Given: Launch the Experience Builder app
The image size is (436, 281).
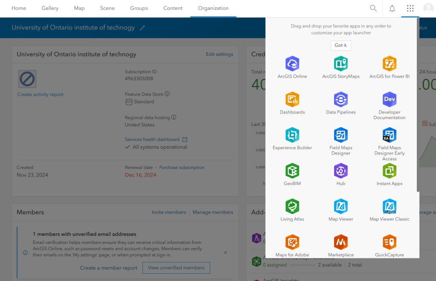Looking at the screenshot, I should click(292, 135).
